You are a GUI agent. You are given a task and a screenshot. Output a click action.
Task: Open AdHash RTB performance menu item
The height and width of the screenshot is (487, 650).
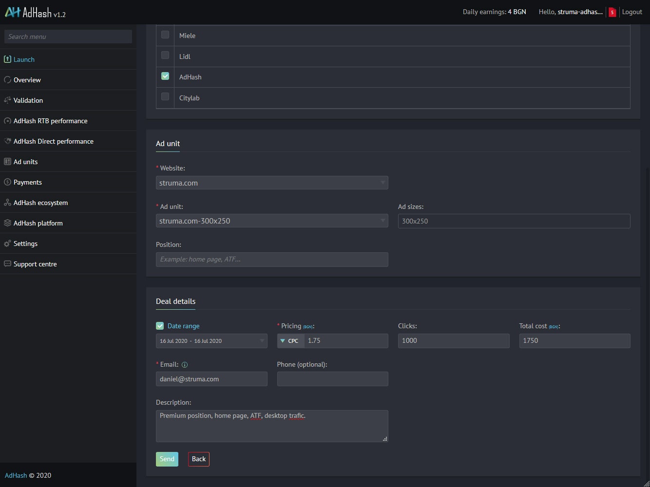tap(51, 121)
